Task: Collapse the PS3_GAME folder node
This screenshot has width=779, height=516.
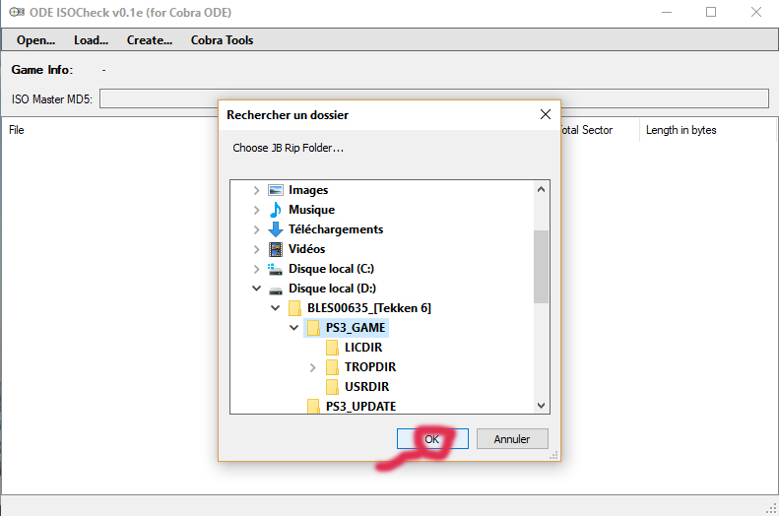Action: (294, 328)
